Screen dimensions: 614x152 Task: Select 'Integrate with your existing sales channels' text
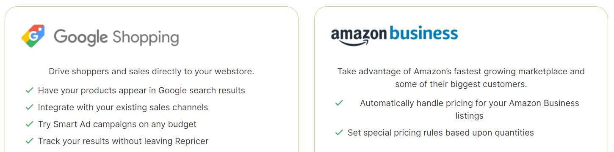pyautogui.click(x=123, y=107)
